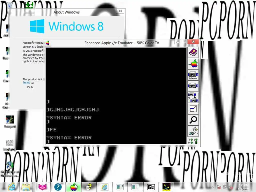256x192 pixels.
Task: Close the Apple //e Emulator window
Action: [x=193, y=42]
